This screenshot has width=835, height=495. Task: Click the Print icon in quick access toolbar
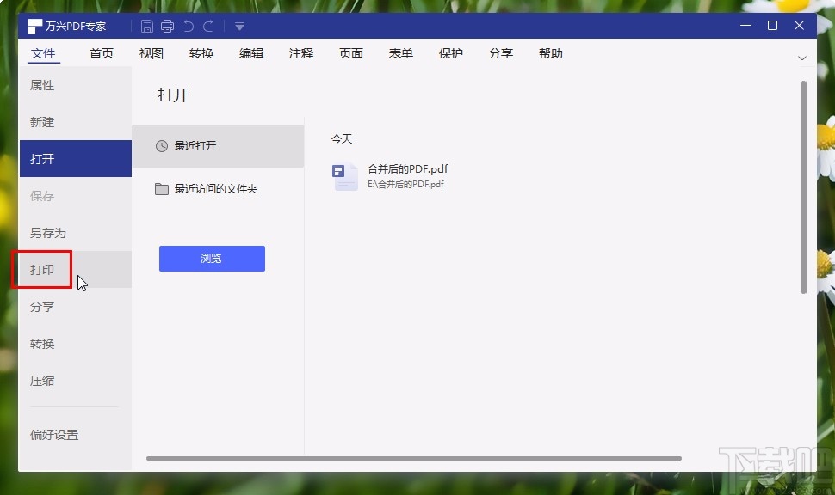(167, 25)
